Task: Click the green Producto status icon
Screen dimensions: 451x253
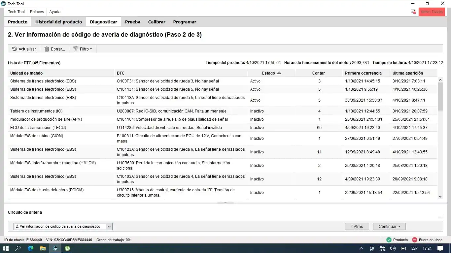Action: click(389, 240)
